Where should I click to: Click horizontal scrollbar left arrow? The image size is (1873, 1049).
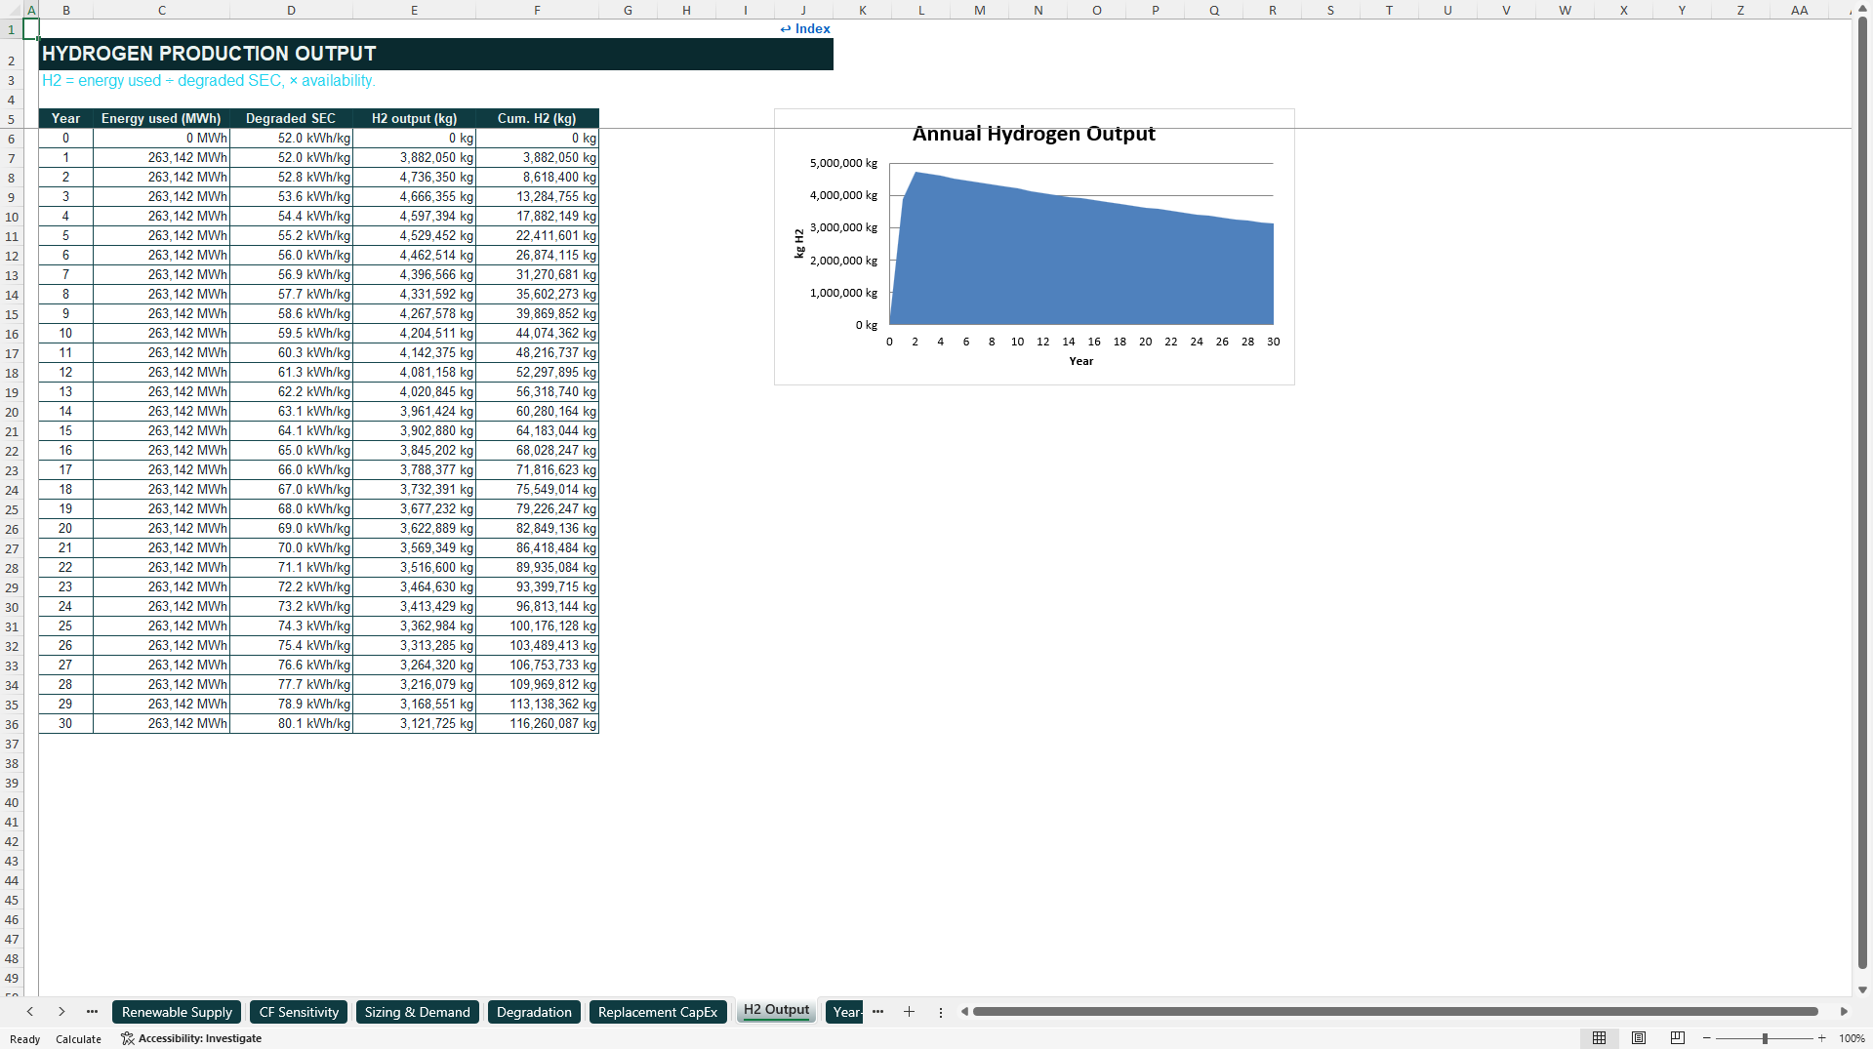(x=964, y=1012)
